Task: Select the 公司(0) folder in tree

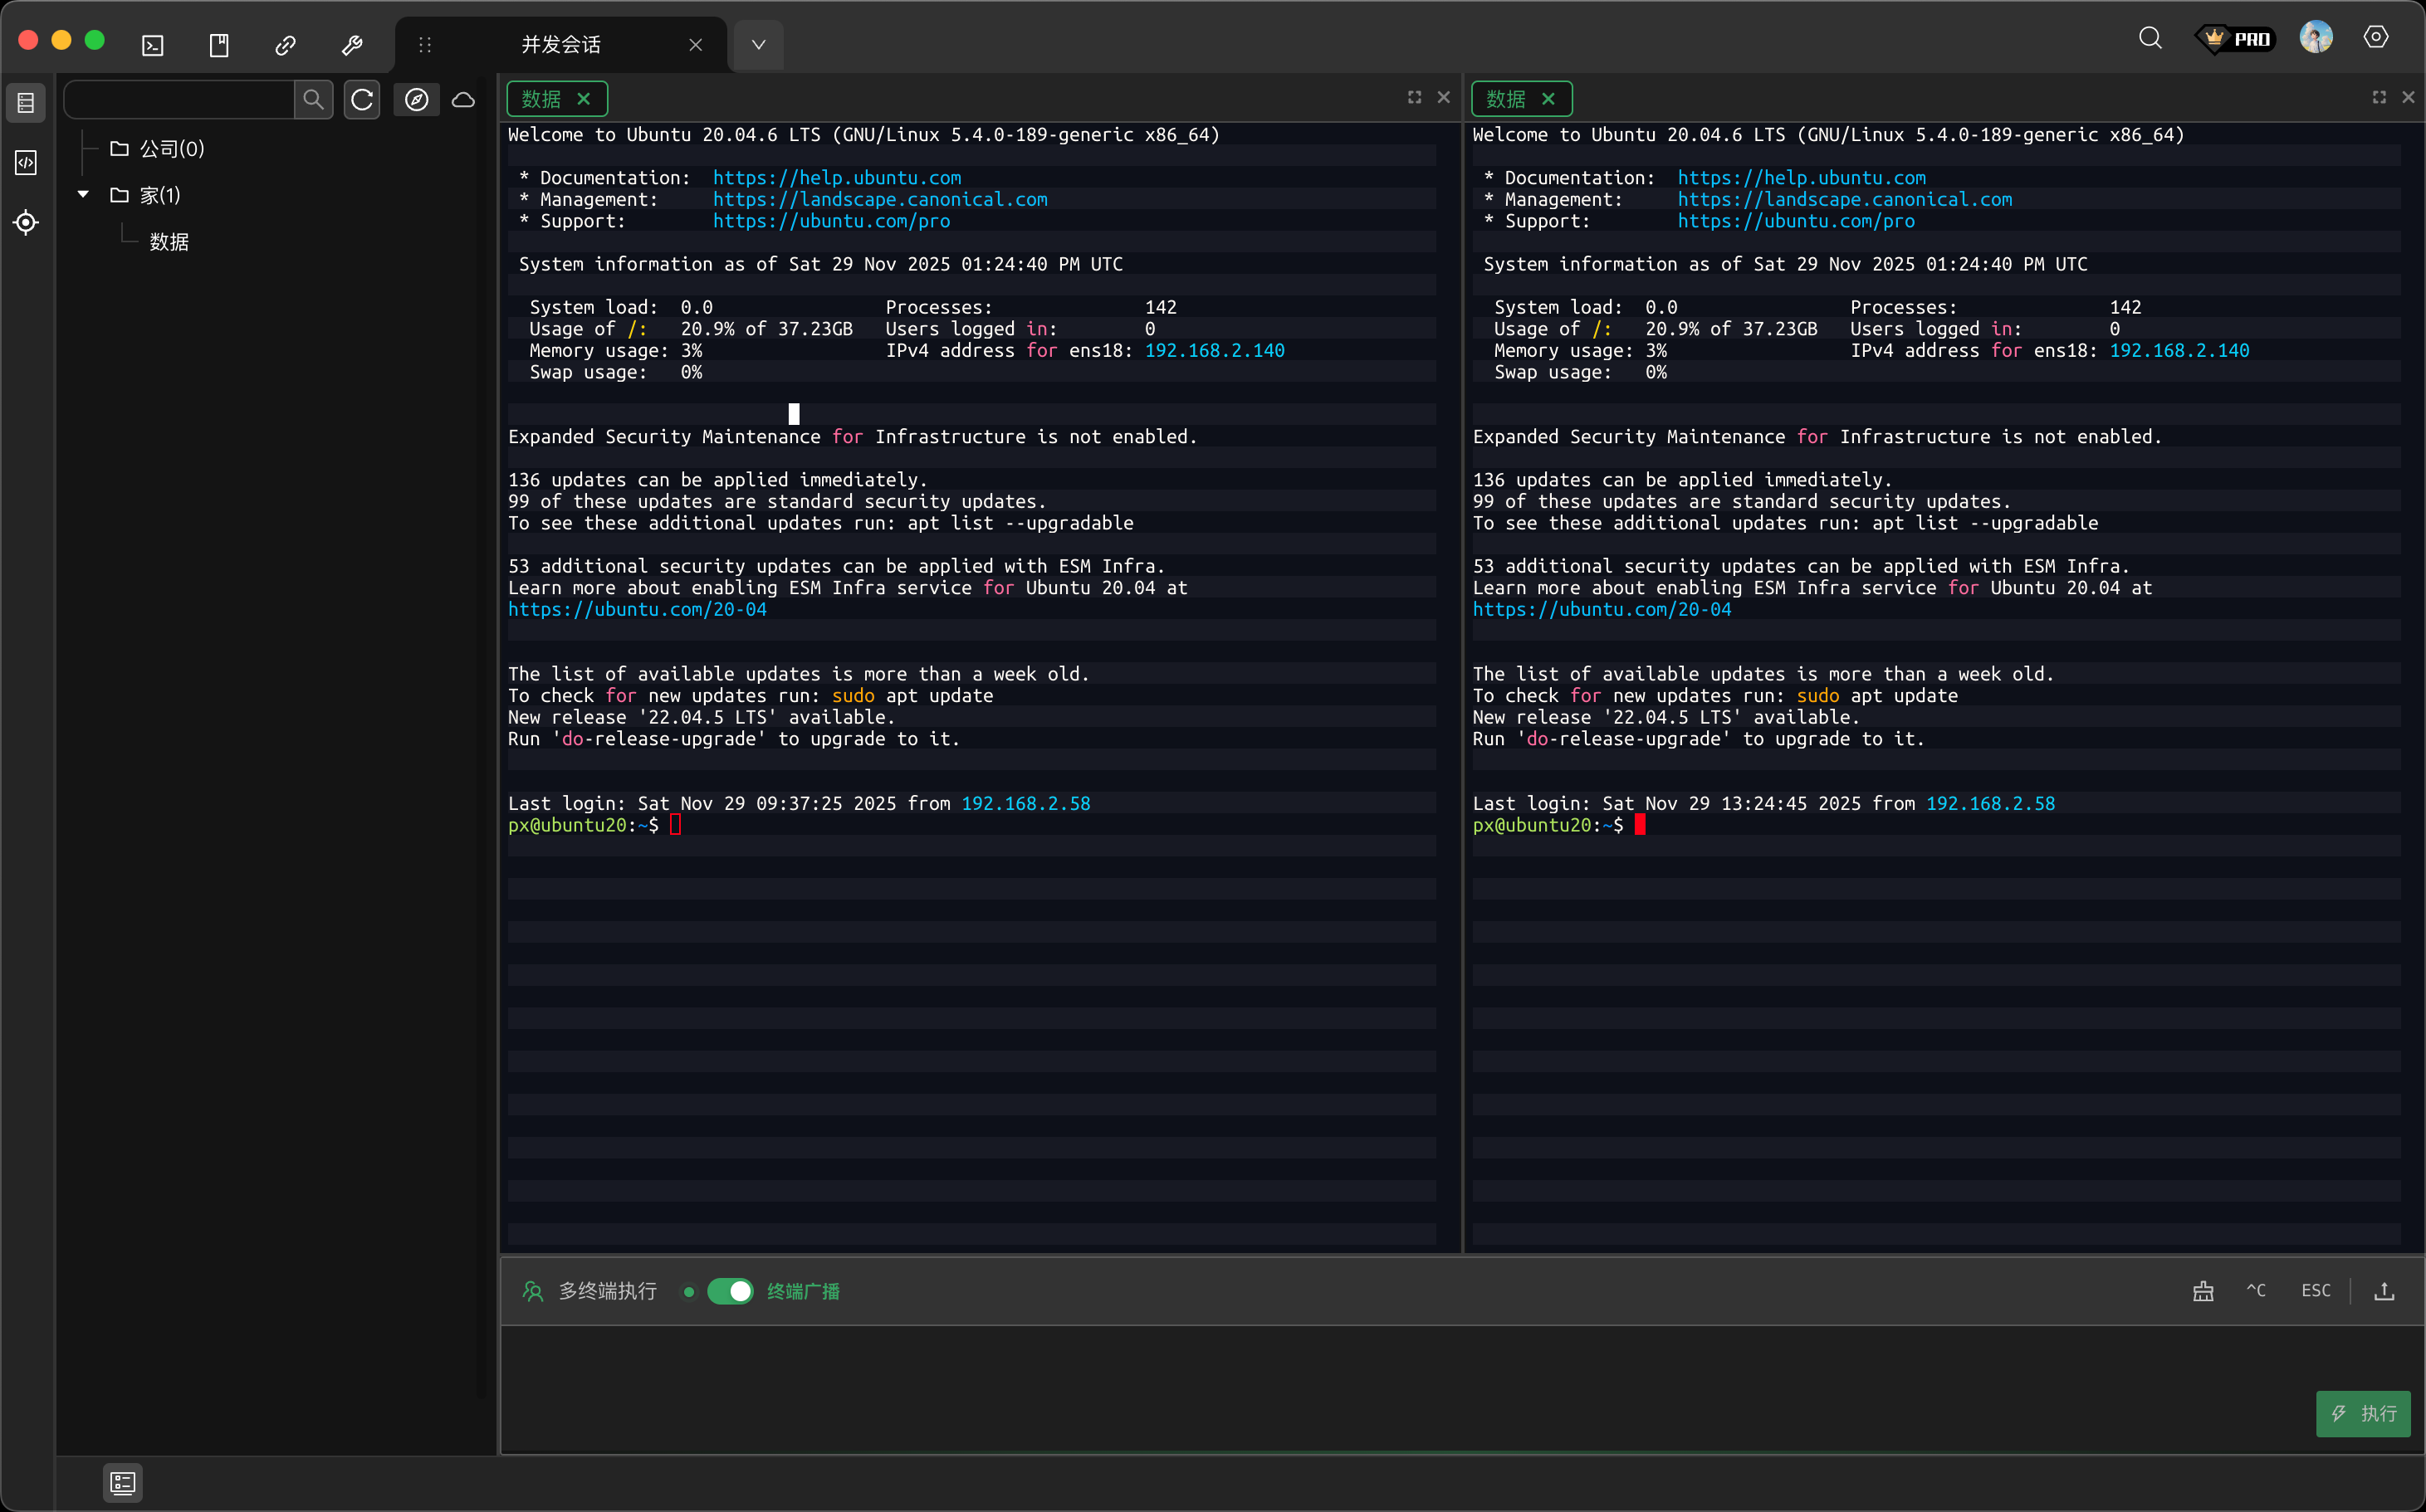Action: coord(171,149)
